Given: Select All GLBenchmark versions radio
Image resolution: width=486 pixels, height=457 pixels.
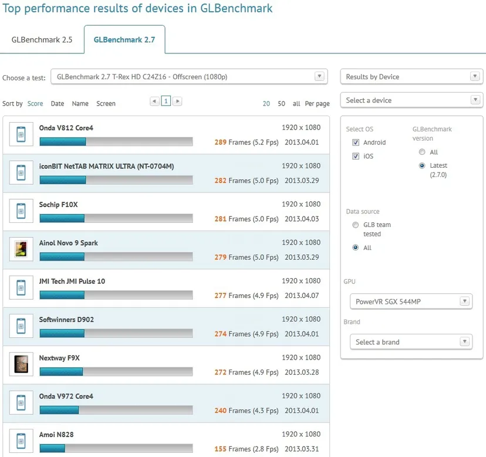Looking at the screenshot, I should 422,152.
